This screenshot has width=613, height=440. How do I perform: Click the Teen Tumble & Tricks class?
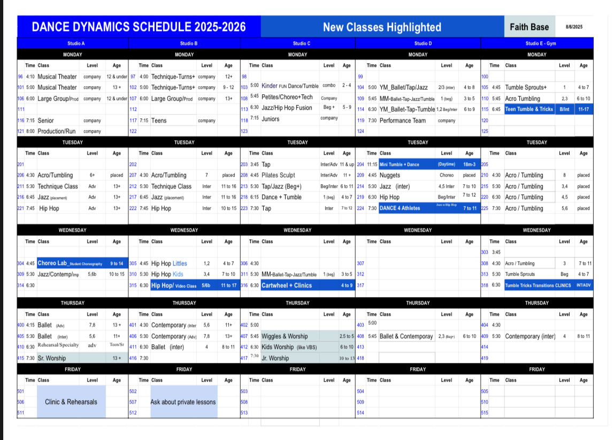point(529,109)
